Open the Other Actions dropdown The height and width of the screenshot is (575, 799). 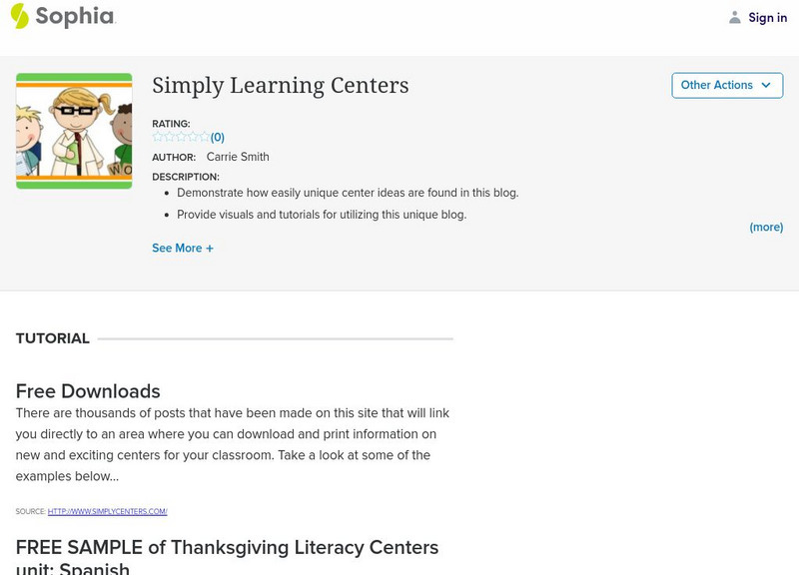click(x=726, y=86)
